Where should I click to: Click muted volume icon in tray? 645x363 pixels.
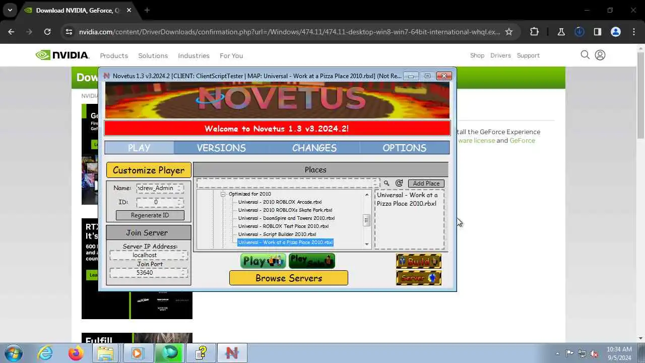coord(595,353)
